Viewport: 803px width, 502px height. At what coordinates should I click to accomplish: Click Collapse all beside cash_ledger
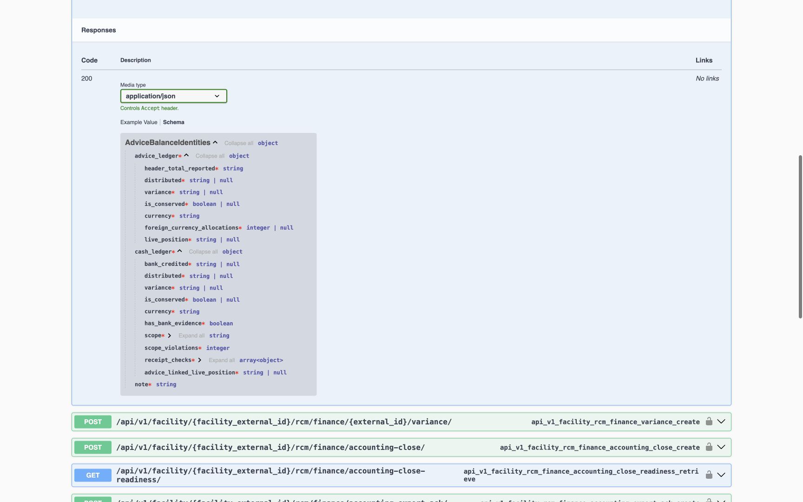(x=203, y=252)
